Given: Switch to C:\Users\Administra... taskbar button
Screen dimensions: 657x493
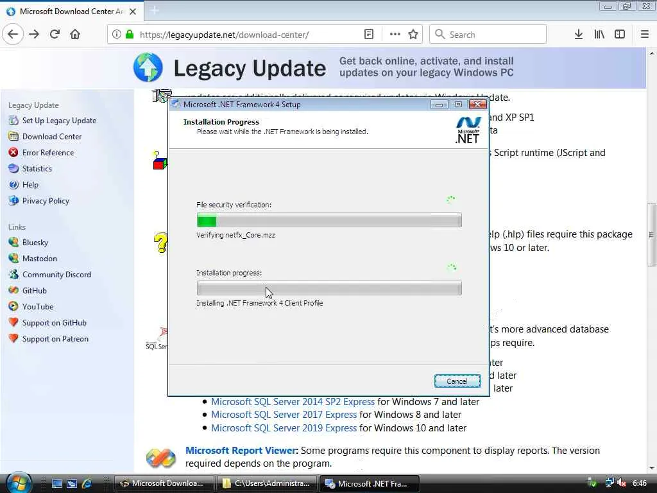Looking at the screenshot, I should click(267, 483).
